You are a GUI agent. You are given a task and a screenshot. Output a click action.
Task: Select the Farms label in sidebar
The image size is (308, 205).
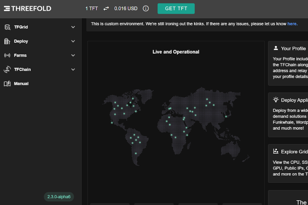tap(20, 55)
